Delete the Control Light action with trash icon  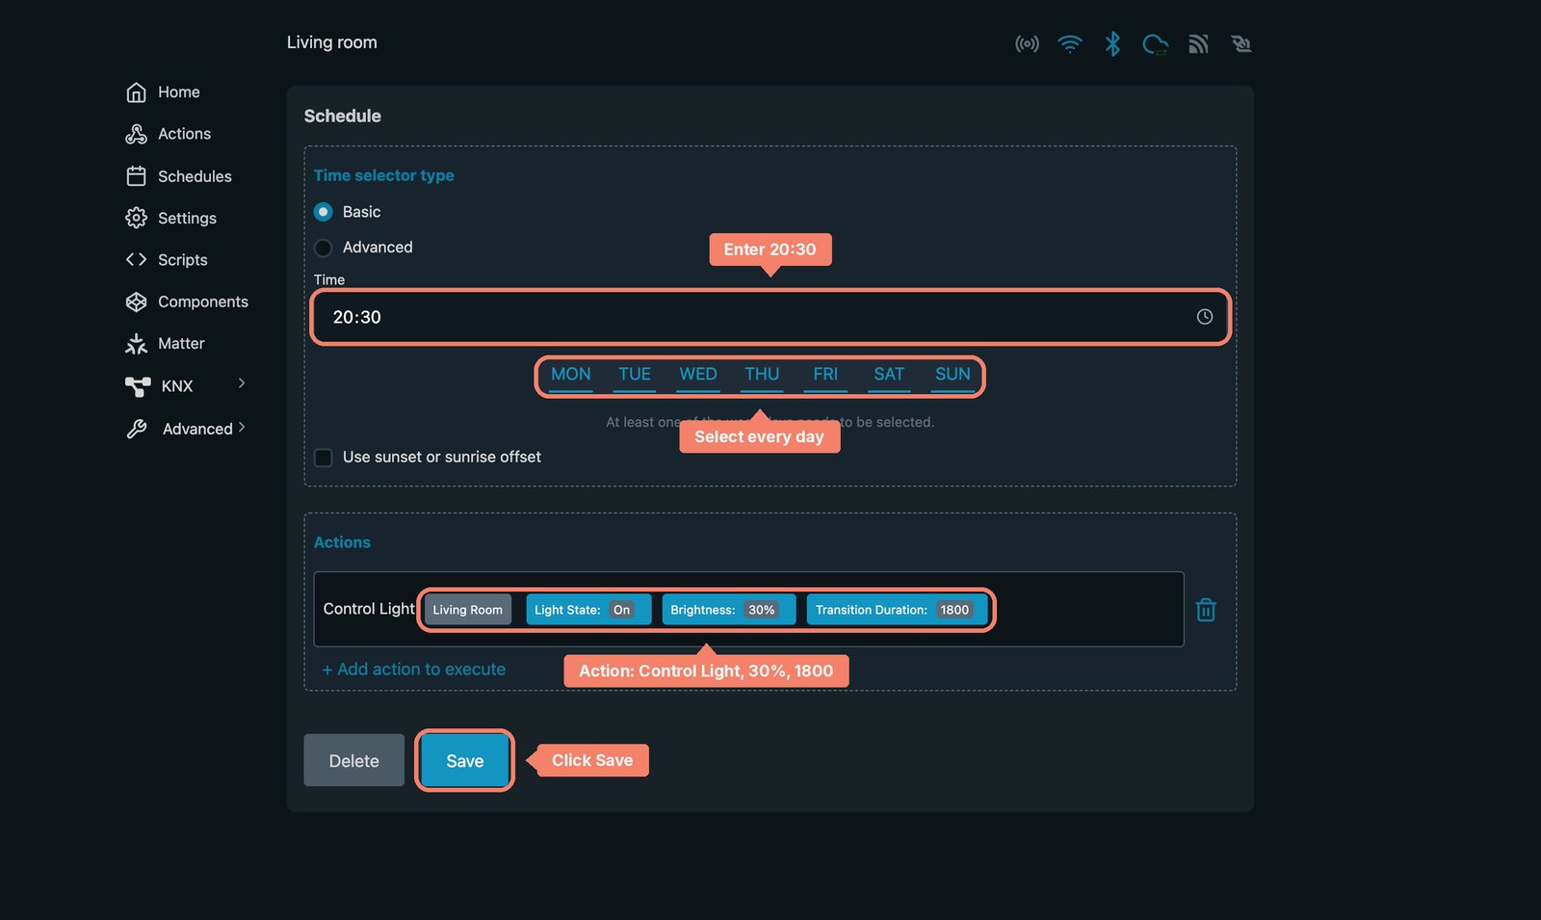point(1206,610)
